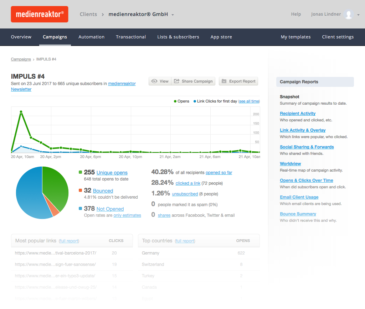Expand the medienreaktor GmbH client dropdown
Screen dimensions: 365x309
173,15
